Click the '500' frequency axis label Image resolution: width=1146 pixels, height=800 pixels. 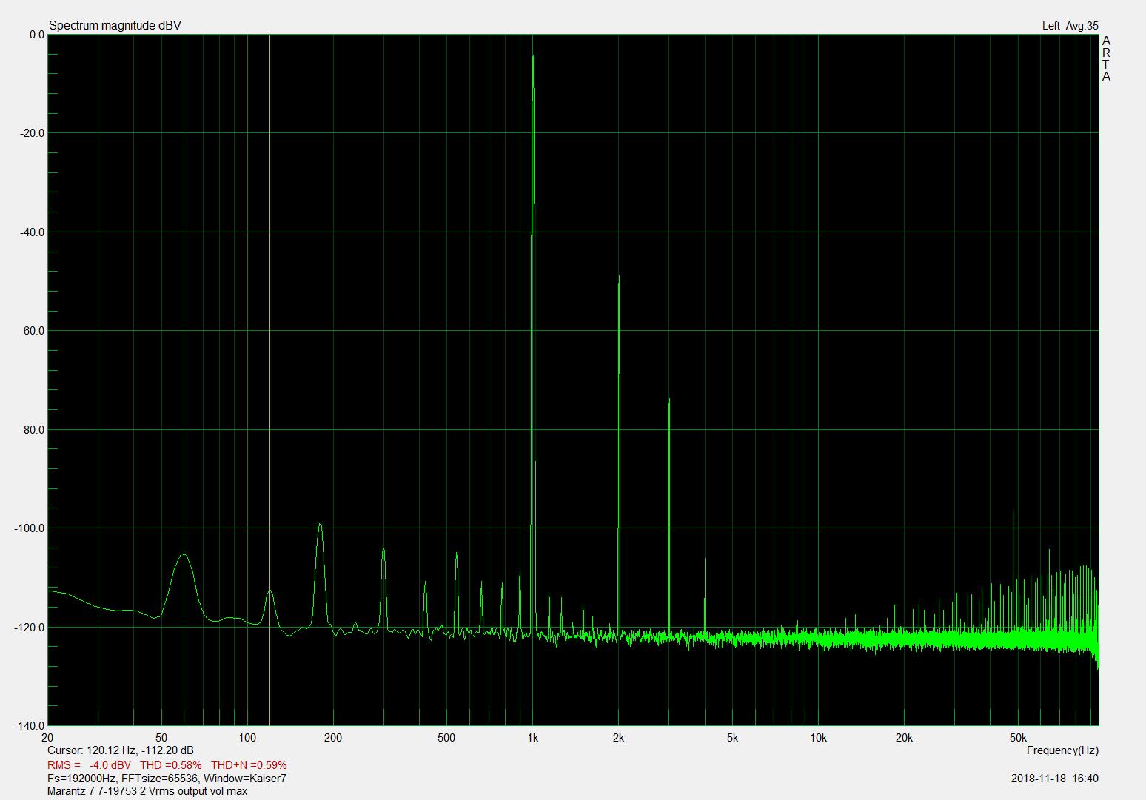click(446, 738)
